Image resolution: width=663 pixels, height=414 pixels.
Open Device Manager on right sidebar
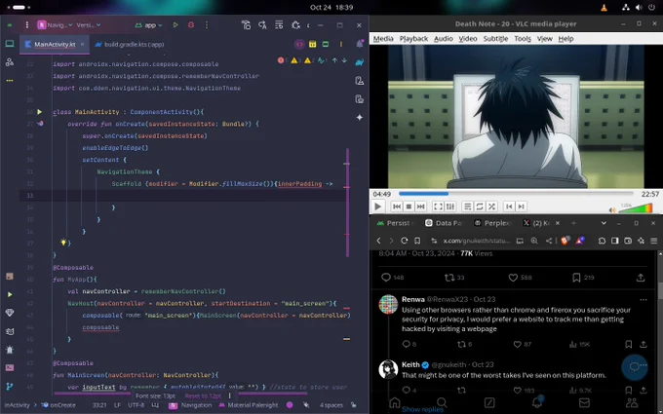coord(360,81)
